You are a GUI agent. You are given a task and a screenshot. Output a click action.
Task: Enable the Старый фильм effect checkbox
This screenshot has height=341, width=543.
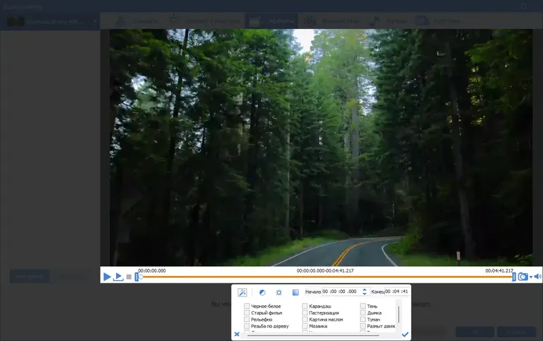tap(247, 313)
